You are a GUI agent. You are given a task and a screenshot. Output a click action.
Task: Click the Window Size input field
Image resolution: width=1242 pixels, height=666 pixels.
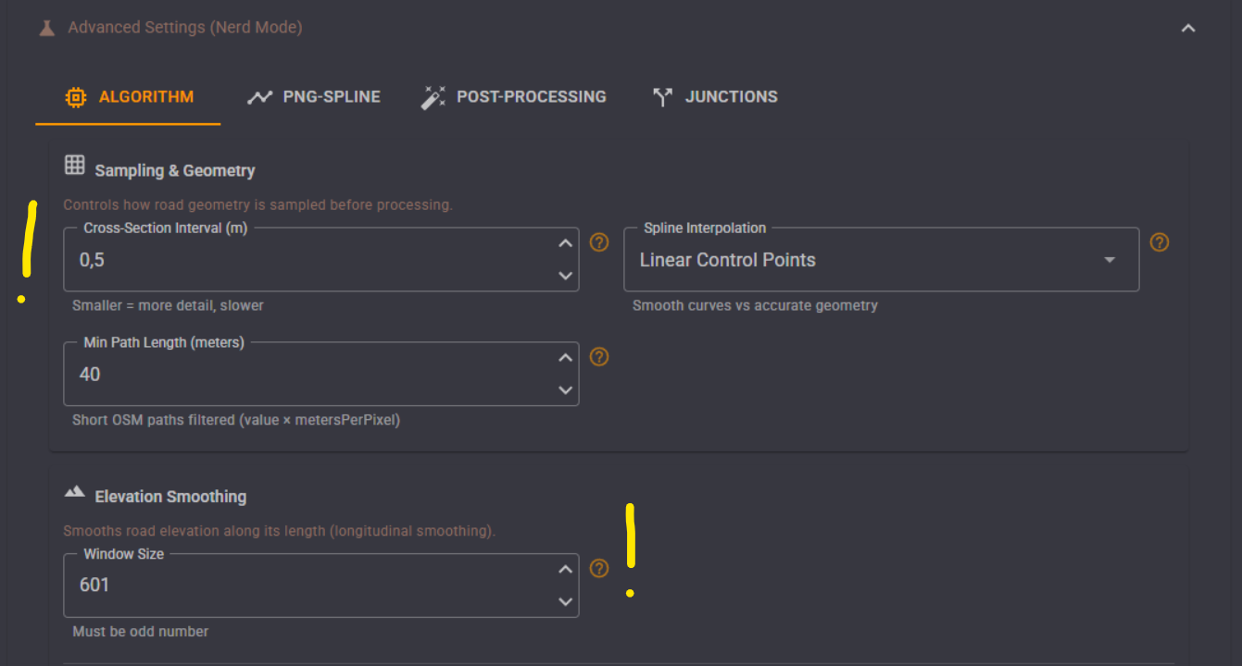tap(306, 586)
